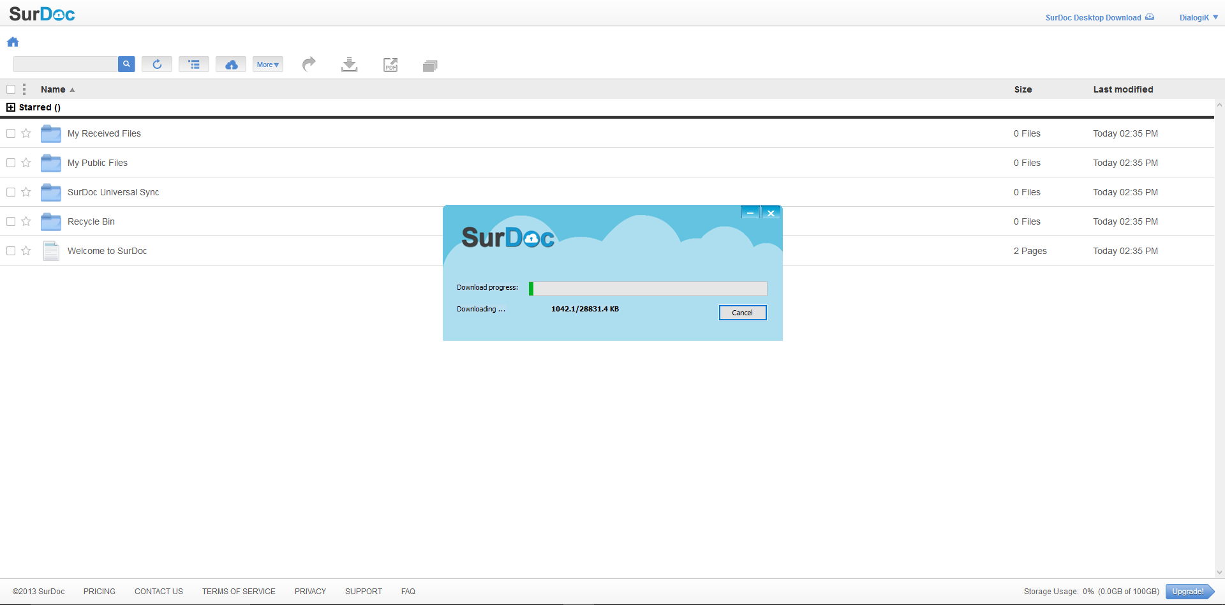
Task: Click the download progress bar
Action: tap(648, 288)
